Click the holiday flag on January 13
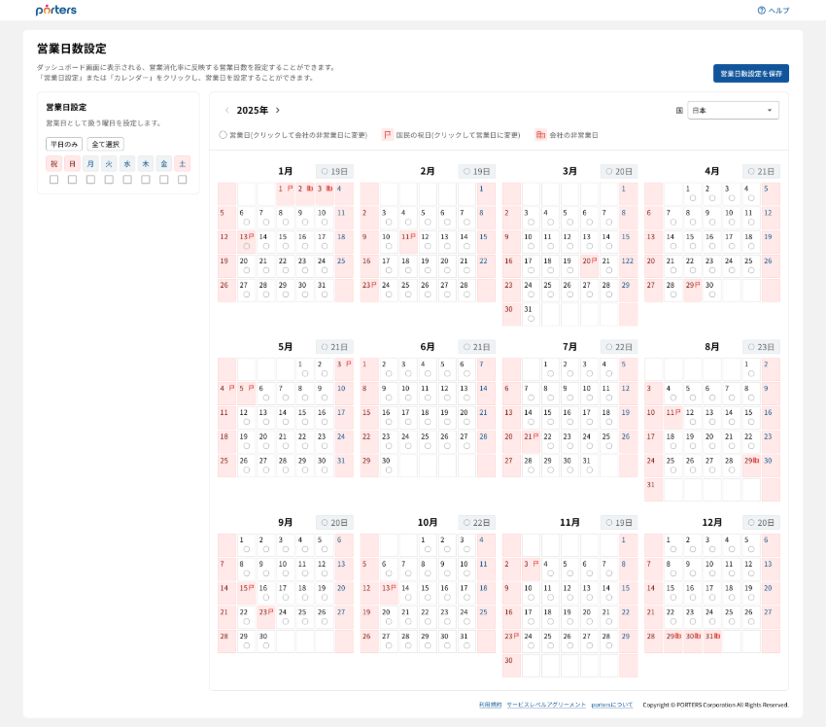Viewport: 826px width, 727px height. tap(252, 236)
